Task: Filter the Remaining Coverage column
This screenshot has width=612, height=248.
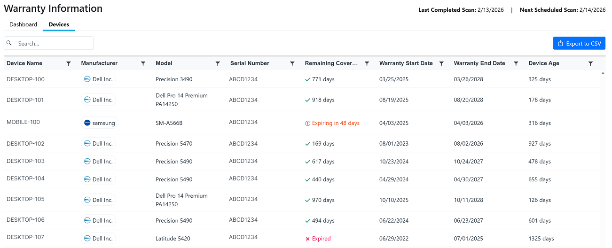Action: pos(367,63)
